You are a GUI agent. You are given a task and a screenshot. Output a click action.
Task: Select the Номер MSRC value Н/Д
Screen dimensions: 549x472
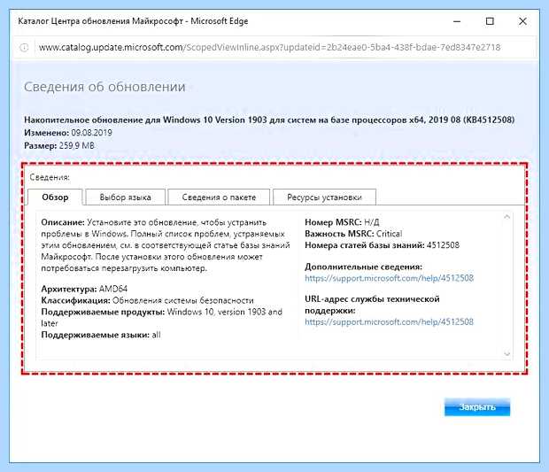pos(372,222)
